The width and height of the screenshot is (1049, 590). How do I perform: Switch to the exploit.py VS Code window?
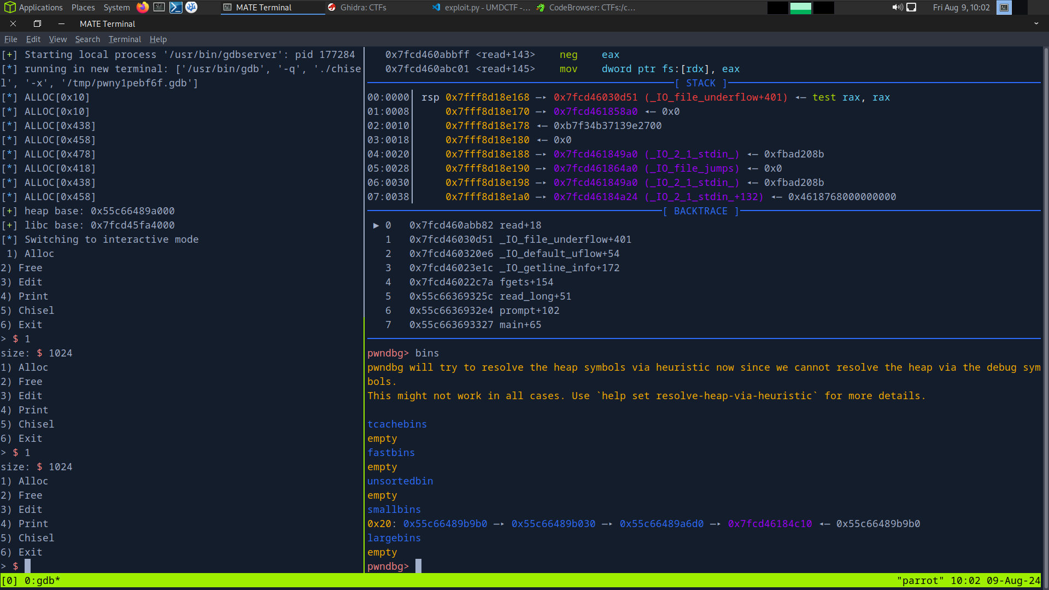pos(481,8)
